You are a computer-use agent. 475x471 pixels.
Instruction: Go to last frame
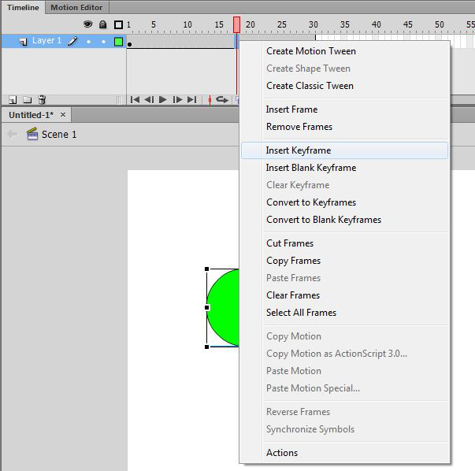click(191, 100)
